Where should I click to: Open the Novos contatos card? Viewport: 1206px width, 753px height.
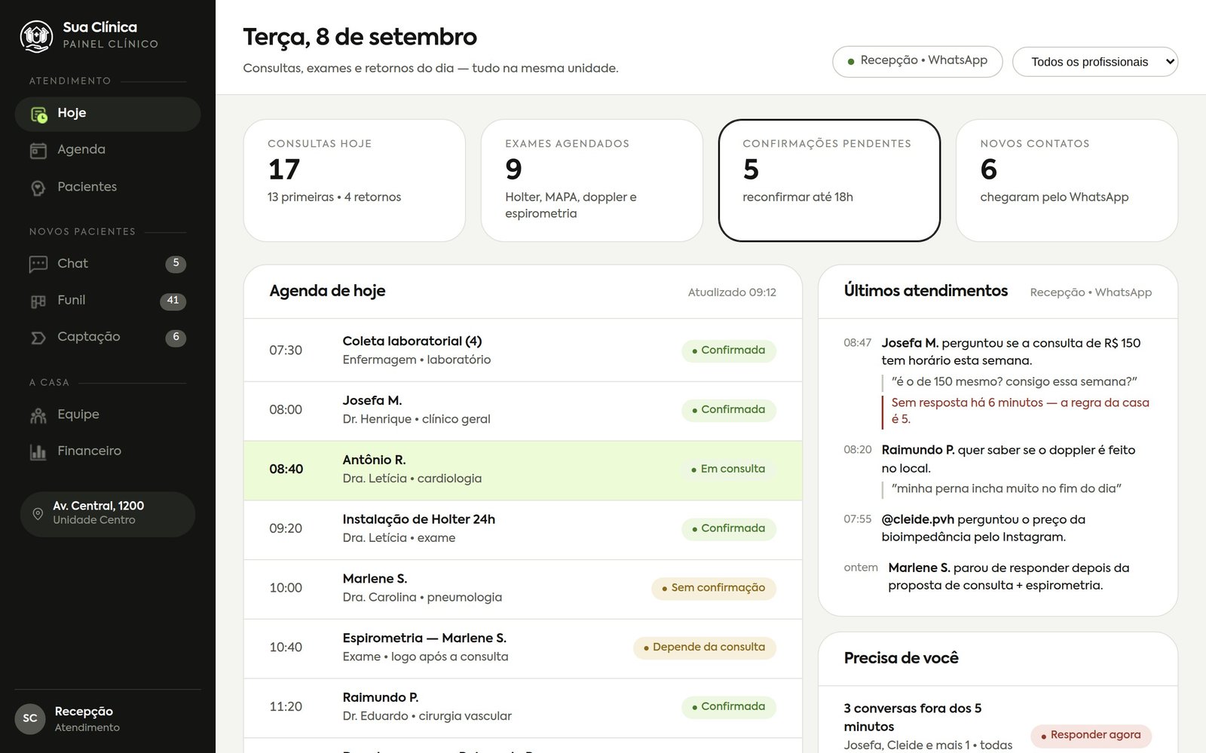[x=1067, y=180]
